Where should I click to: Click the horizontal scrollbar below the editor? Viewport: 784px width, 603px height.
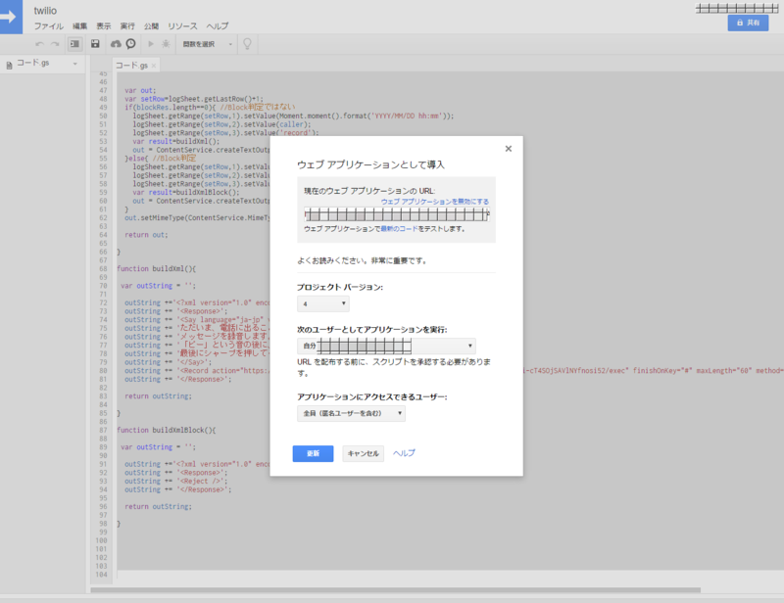point(395,590)
